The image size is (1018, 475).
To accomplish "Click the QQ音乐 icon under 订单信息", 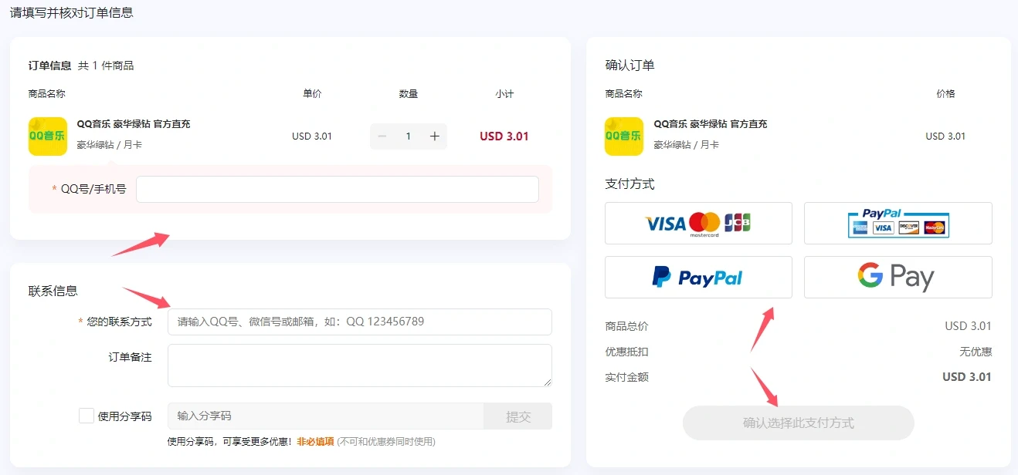I will [48, 136].
